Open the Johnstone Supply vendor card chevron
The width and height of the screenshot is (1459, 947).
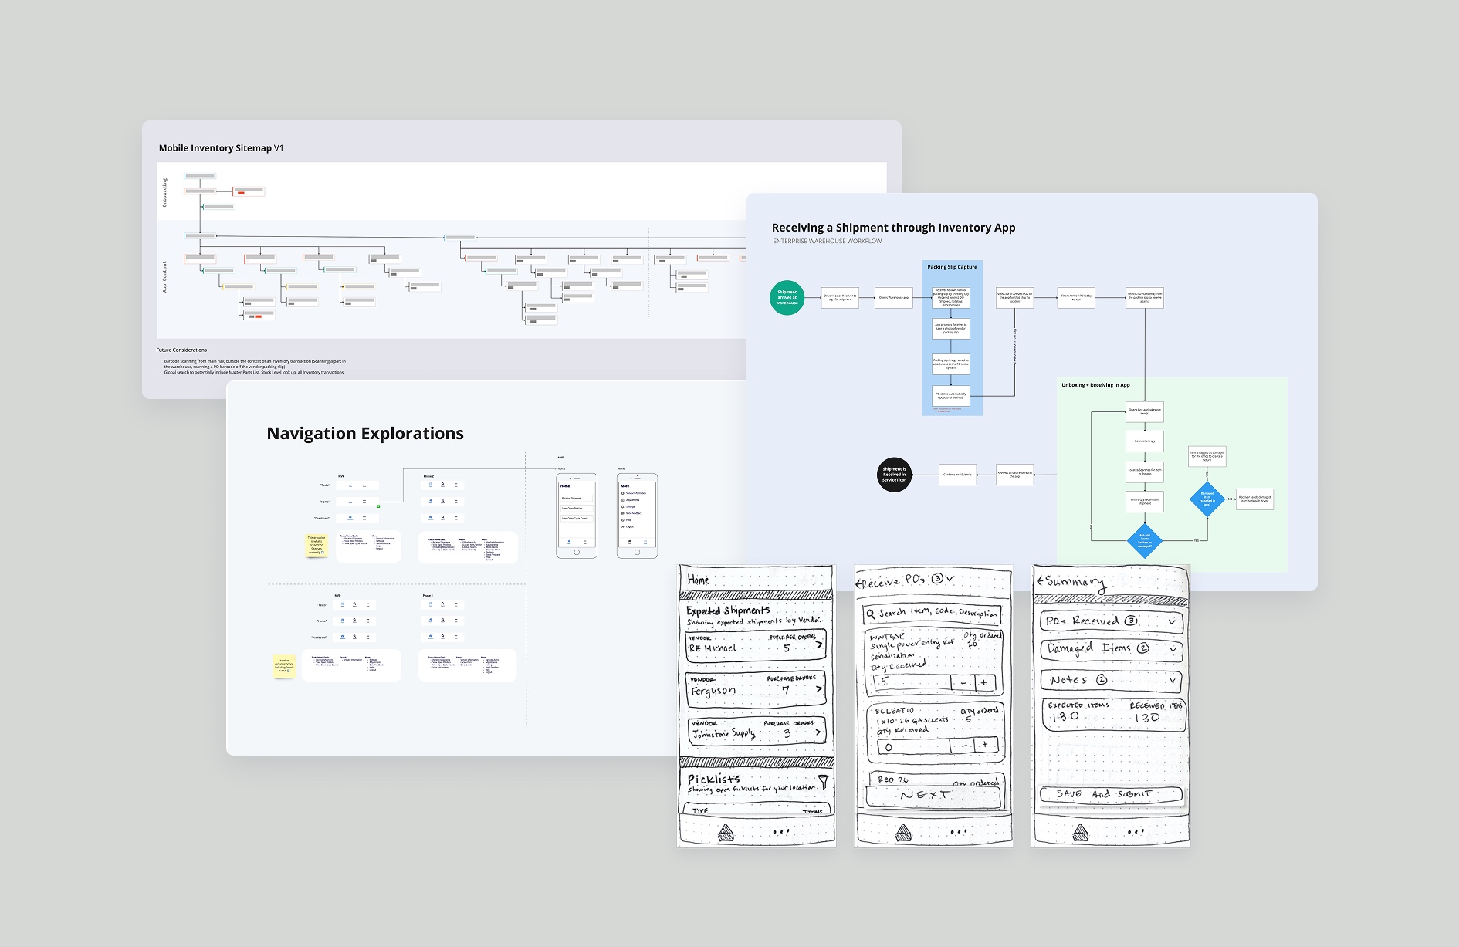coord(818,732)
